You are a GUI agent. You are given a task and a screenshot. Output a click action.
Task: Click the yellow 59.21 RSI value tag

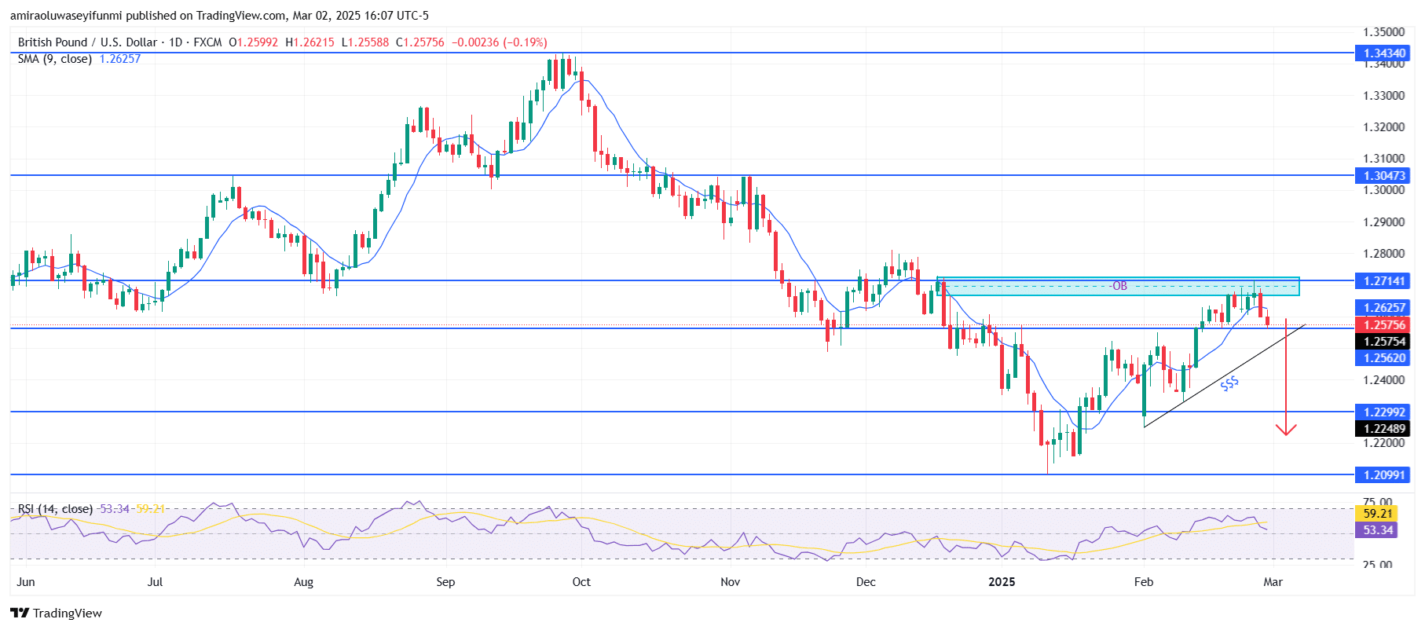(1378, 513)
